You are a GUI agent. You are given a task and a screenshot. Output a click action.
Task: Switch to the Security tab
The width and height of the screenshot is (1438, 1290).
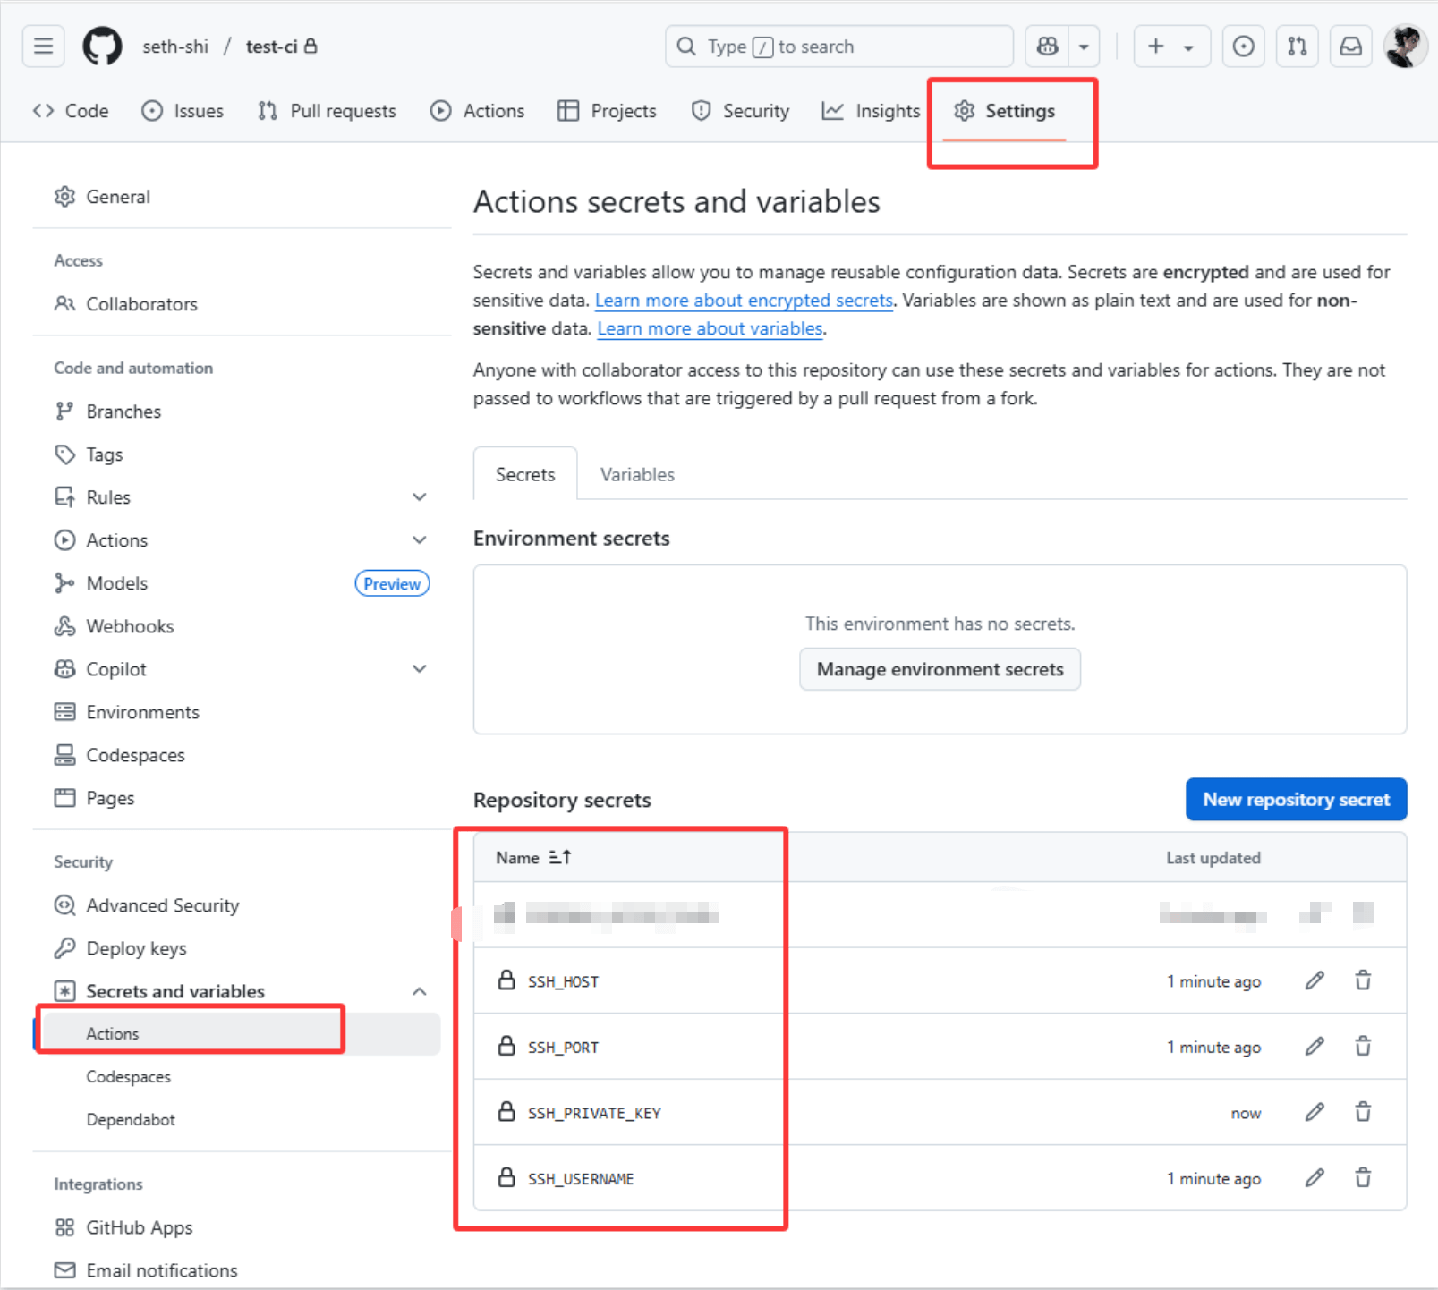(x=741, y=111)
